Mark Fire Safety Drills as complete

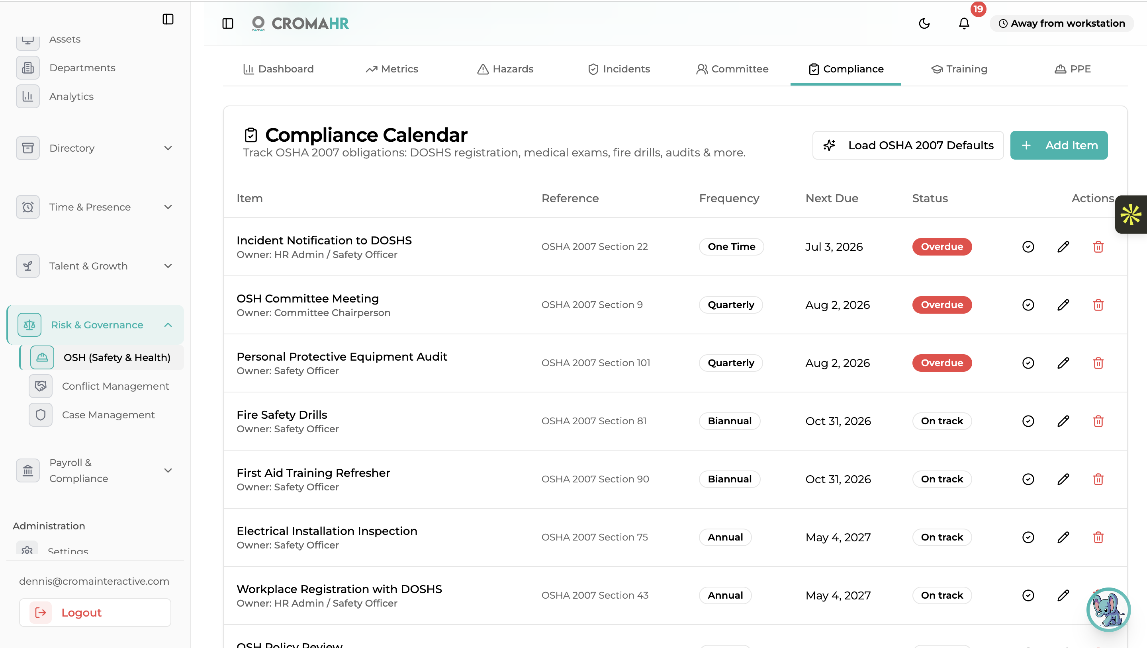point(1028,421)
